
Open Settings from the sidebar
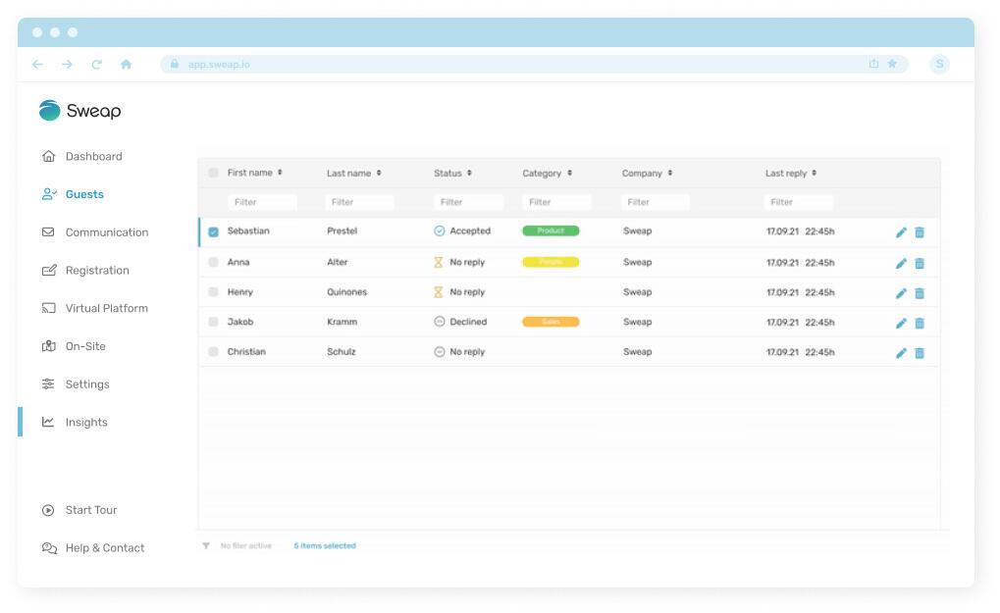[x=87, y=383]
